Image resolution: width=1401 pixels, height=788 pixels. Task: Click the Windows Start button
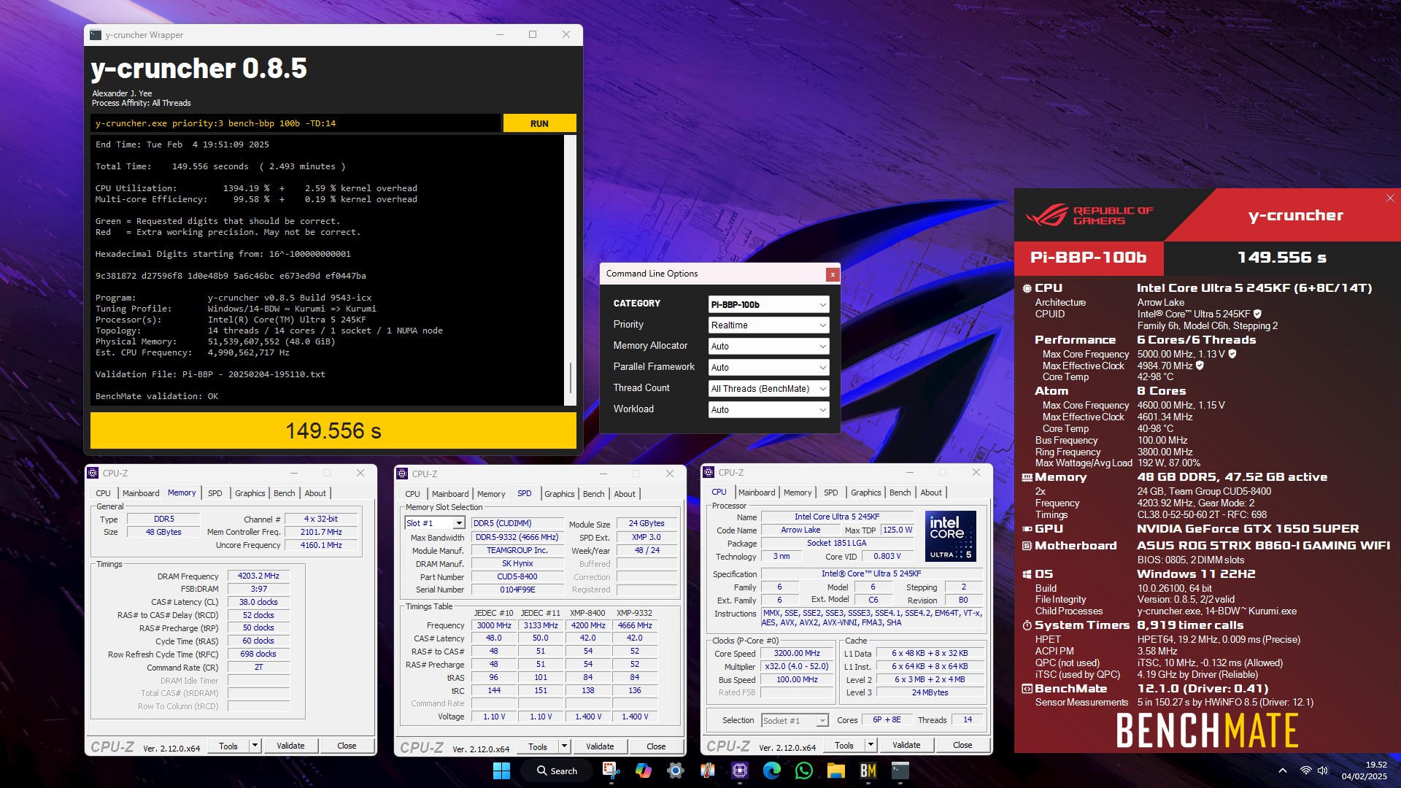coord(501,770)
